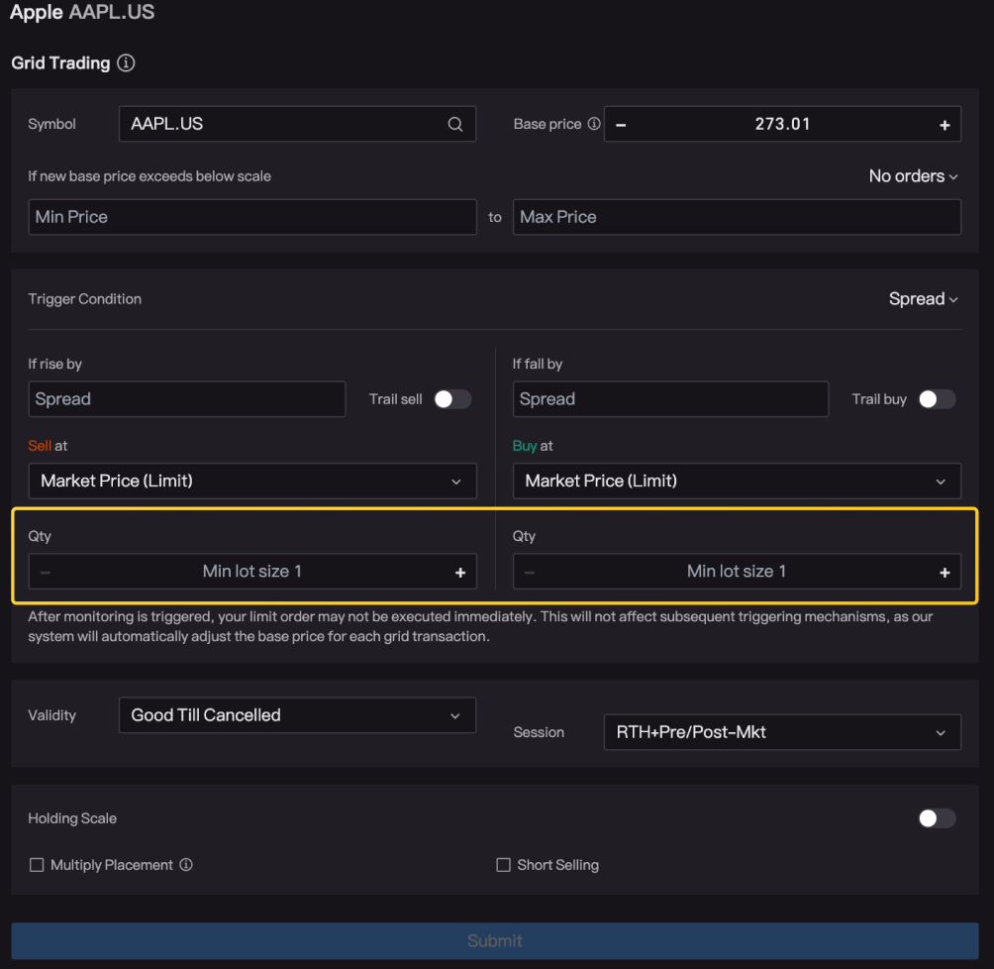Check the Short Selling checkbox
994x969 pixels.
click(x=503, y=865)
